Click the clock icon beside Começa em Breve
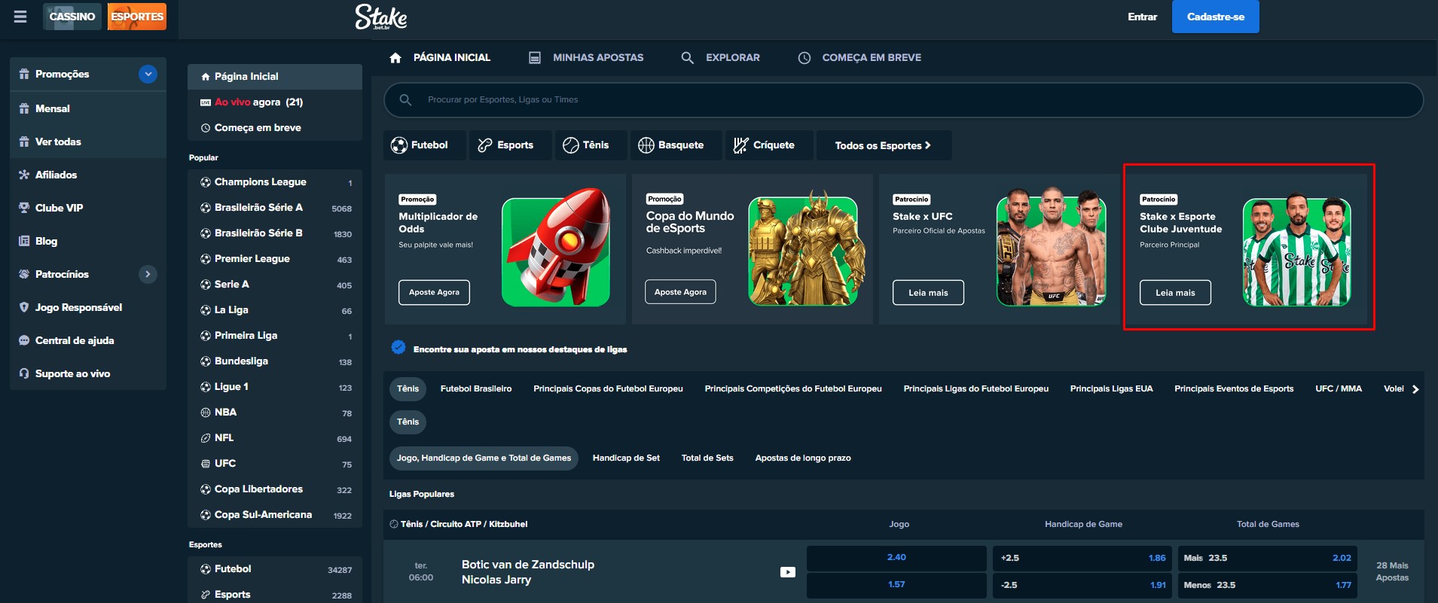This screenshot has height=603, width=1438. (804, 58)
